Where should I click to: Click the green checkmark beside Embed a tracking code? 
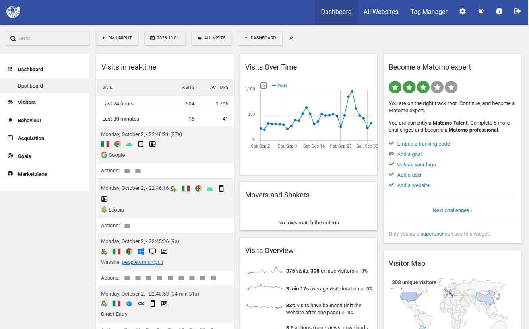tap(391, 144)
